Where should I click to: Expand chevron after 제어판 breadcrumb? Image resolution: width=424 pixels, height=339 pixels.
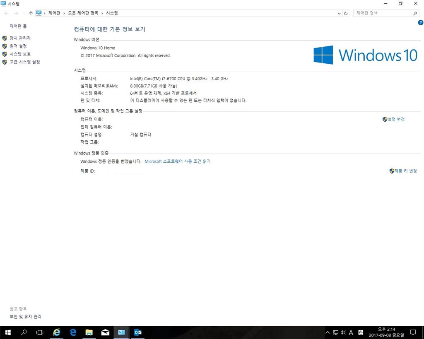64,13
